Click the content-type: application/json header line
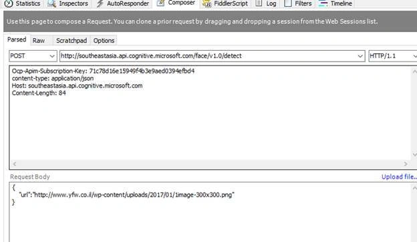 53,78
